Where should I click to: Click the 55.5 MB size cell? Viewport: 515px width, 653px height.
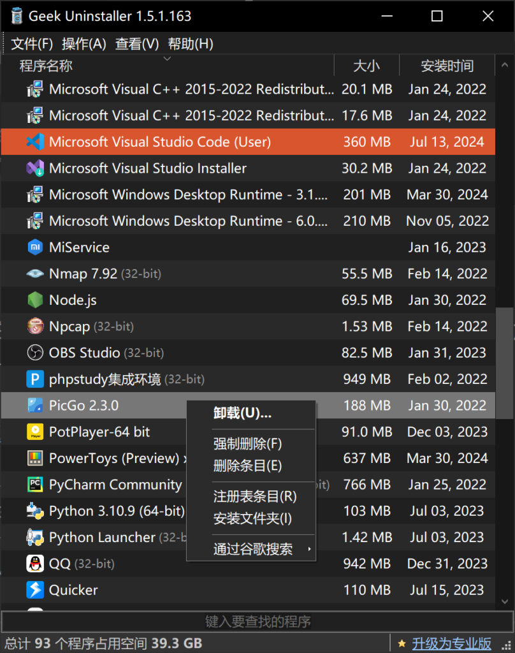(366, 274)
